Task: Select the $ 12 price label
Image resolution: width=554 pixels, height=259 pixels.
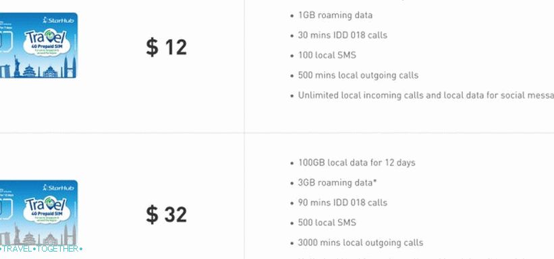Action: tap(167, 47)
